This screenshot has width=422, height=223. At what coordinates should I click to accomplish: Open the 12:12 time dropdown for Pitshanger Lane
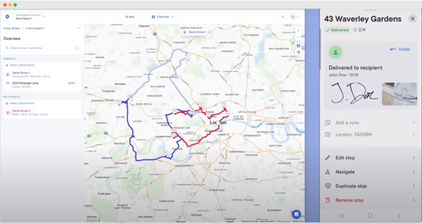point(73,83)
